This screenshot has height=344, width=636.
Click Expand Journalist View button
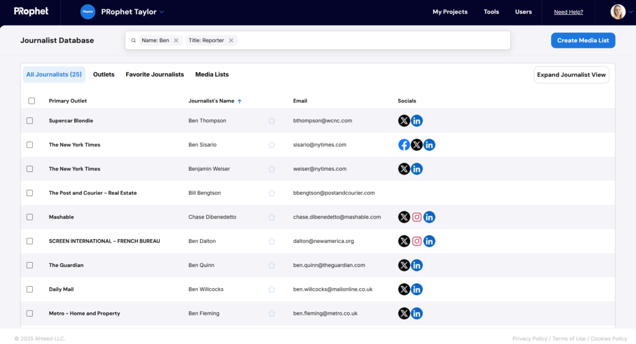(571, 75)
